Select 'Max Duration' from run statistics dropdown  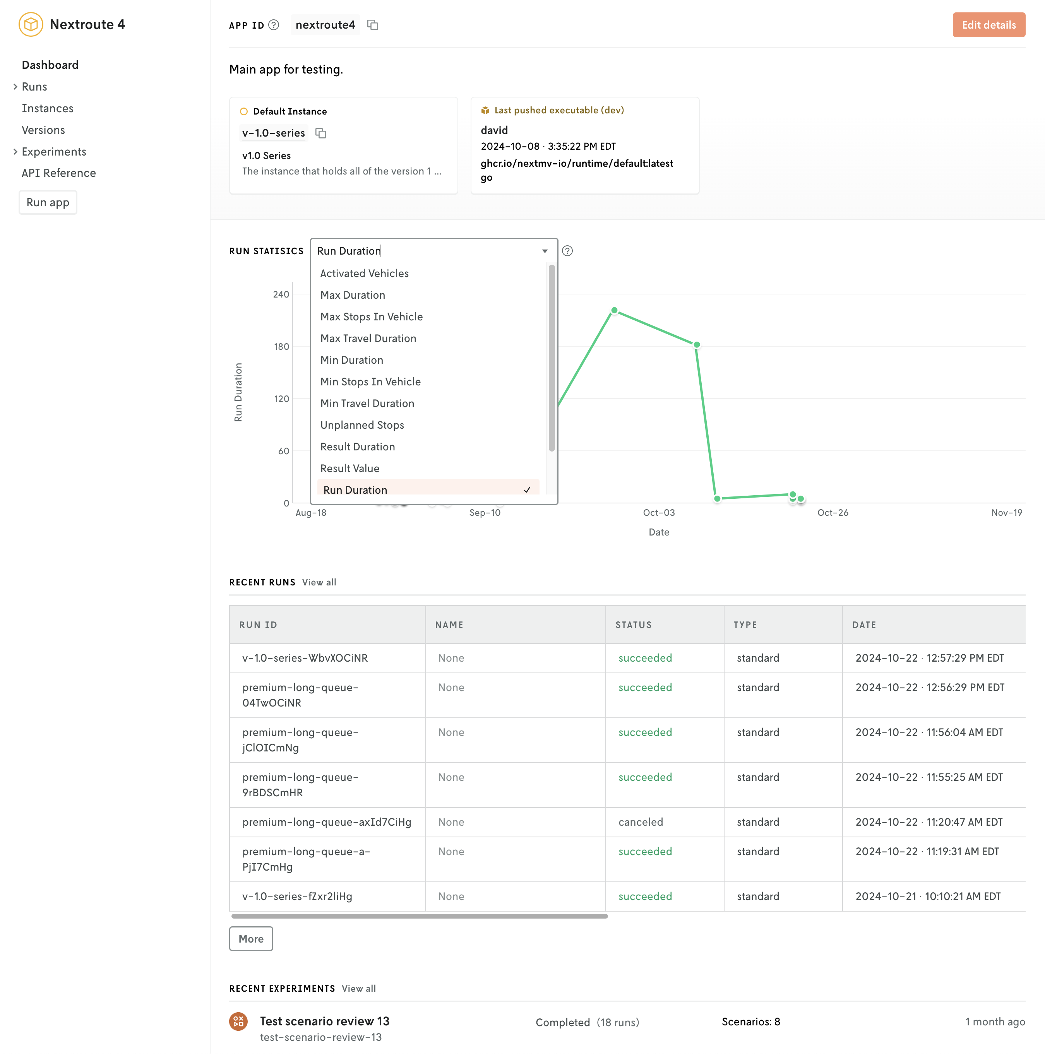click(353, 294)
